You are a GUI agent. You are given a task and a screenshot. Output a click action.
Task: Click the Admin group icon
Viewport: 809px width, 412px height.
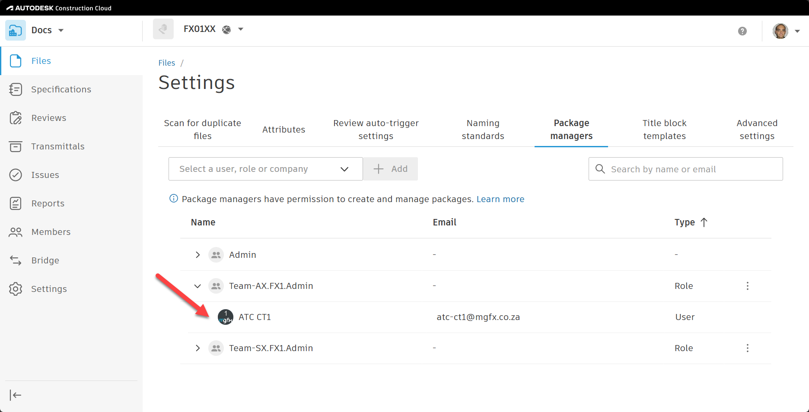(x=216, y=255)
